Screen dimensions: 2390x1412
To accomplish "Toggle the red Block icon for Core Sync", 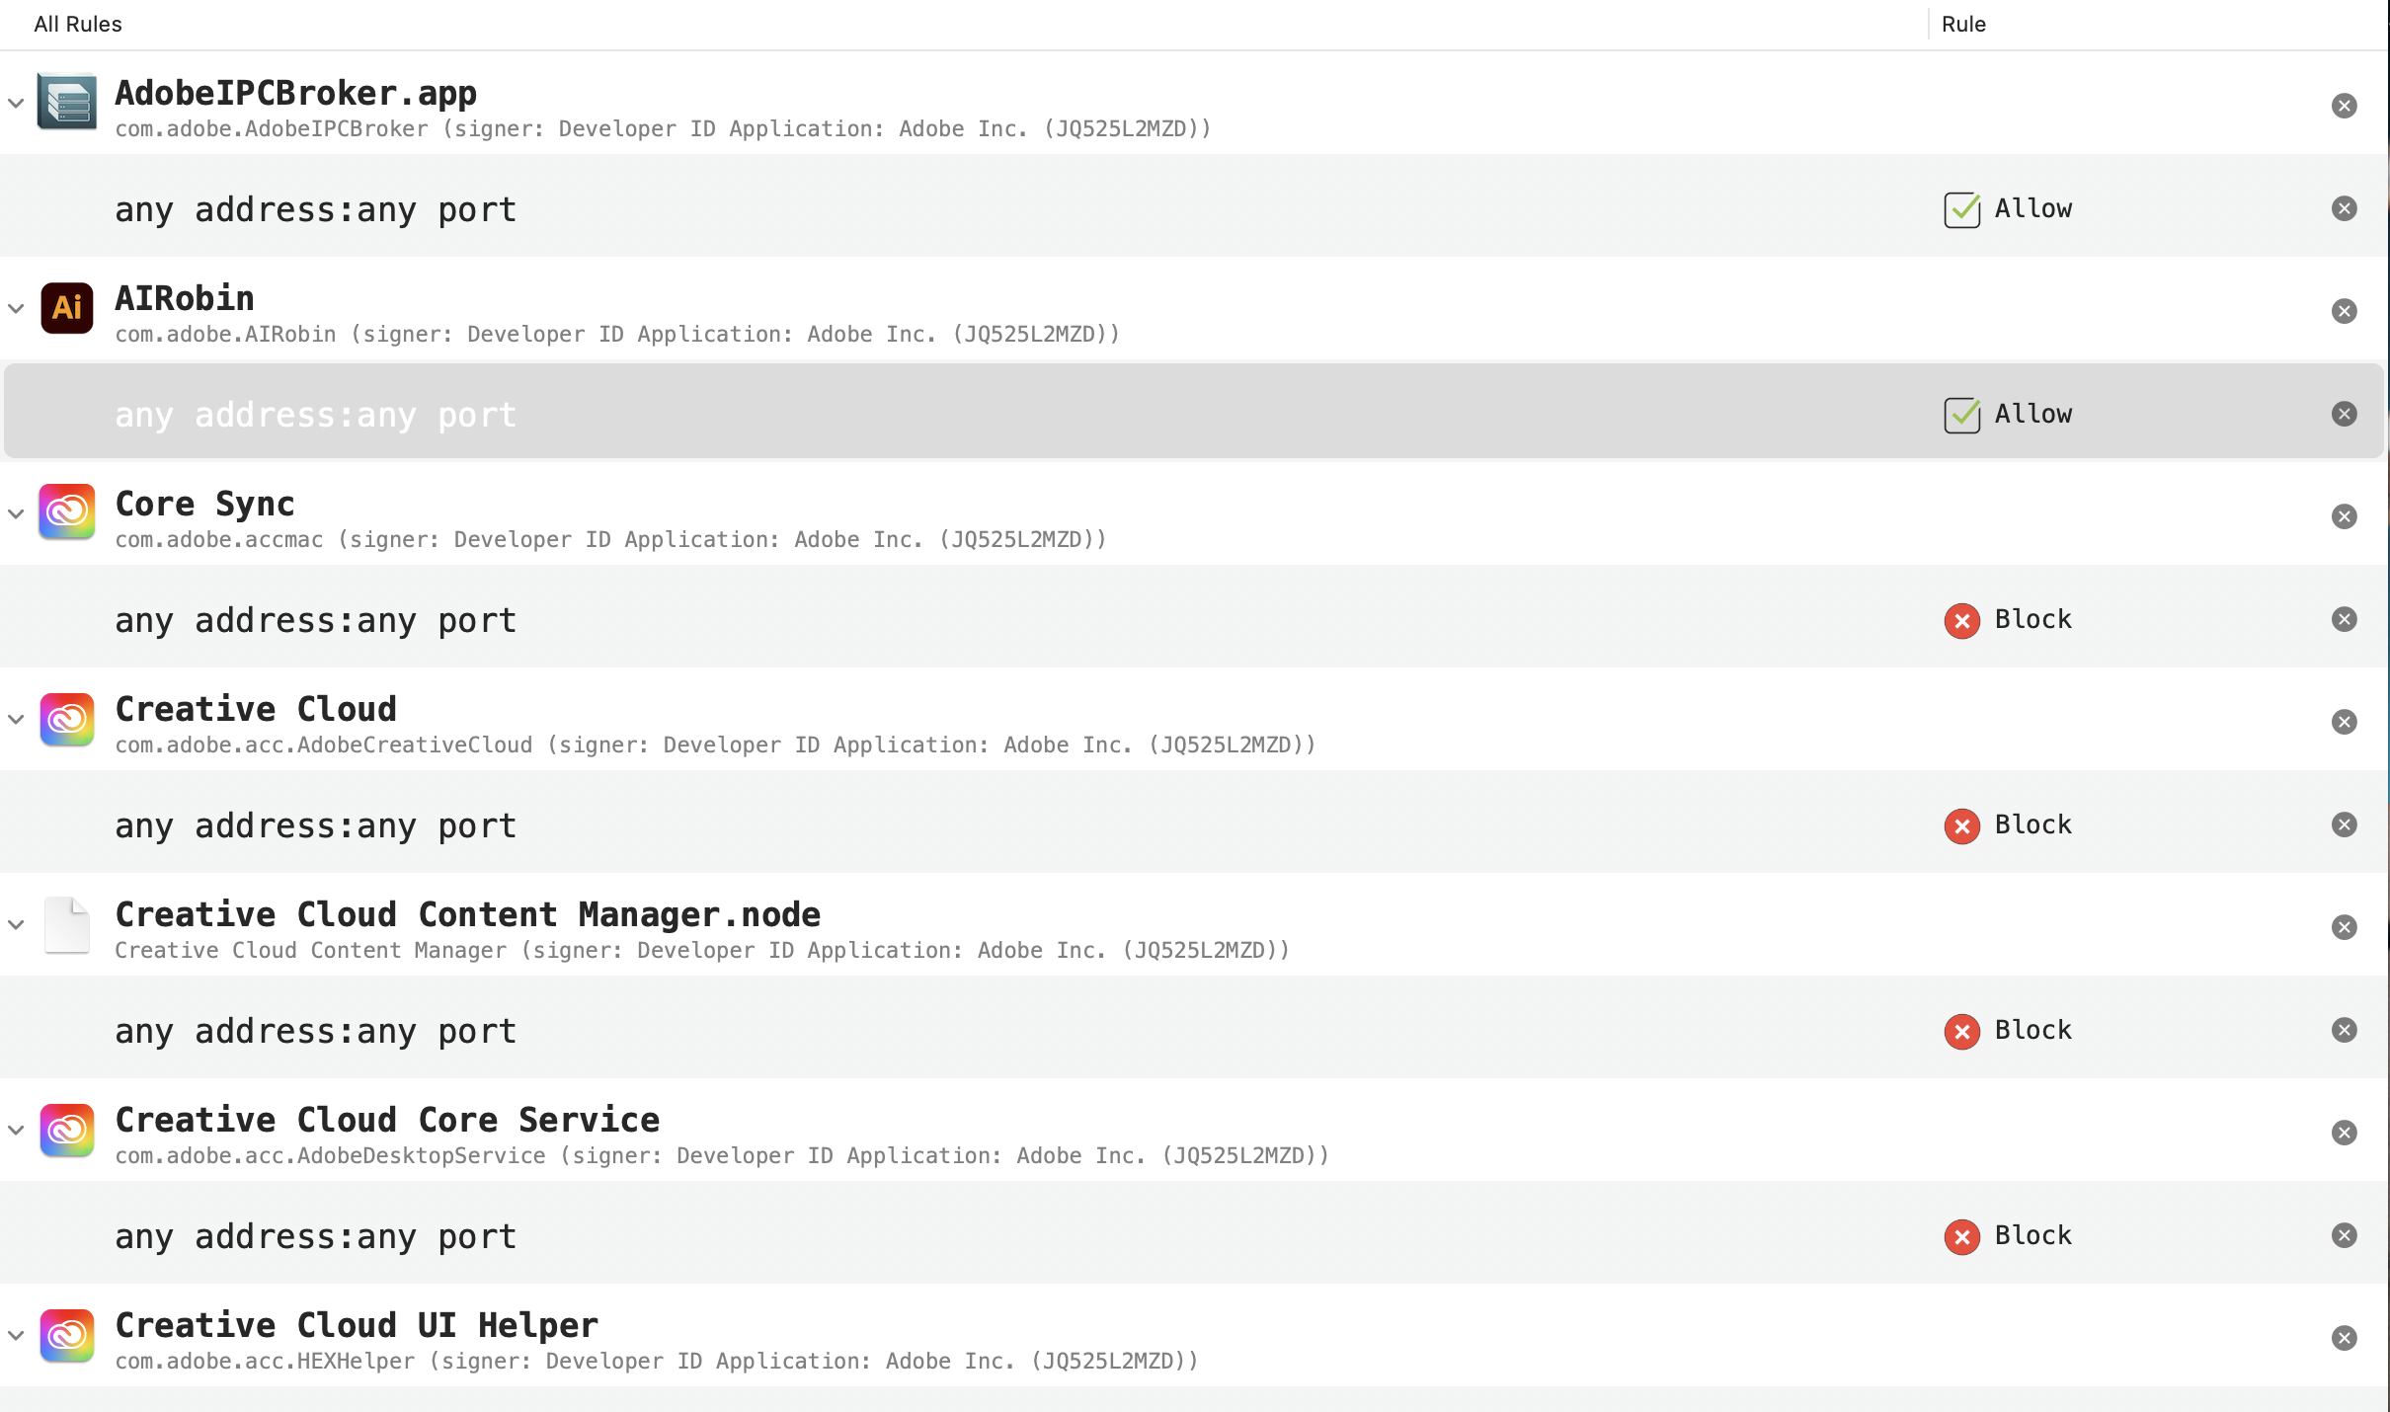I will tap(1961, 620).
